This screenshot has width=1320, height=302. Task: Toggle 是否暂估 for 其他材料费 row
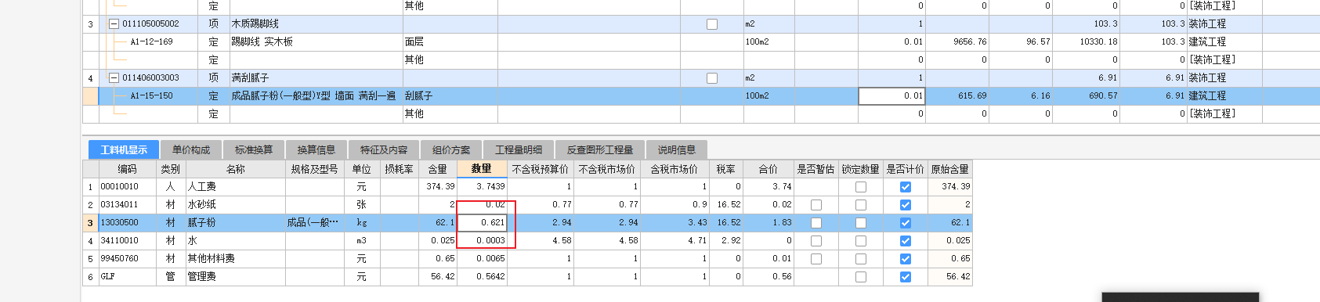(816, 259)
